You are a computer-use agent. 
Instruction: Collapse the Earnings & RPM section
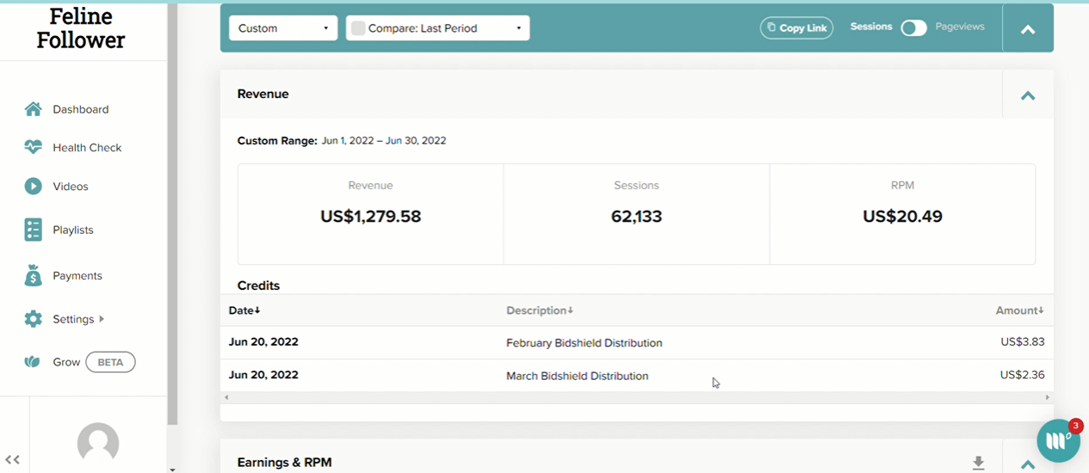tap(1028, 464)
